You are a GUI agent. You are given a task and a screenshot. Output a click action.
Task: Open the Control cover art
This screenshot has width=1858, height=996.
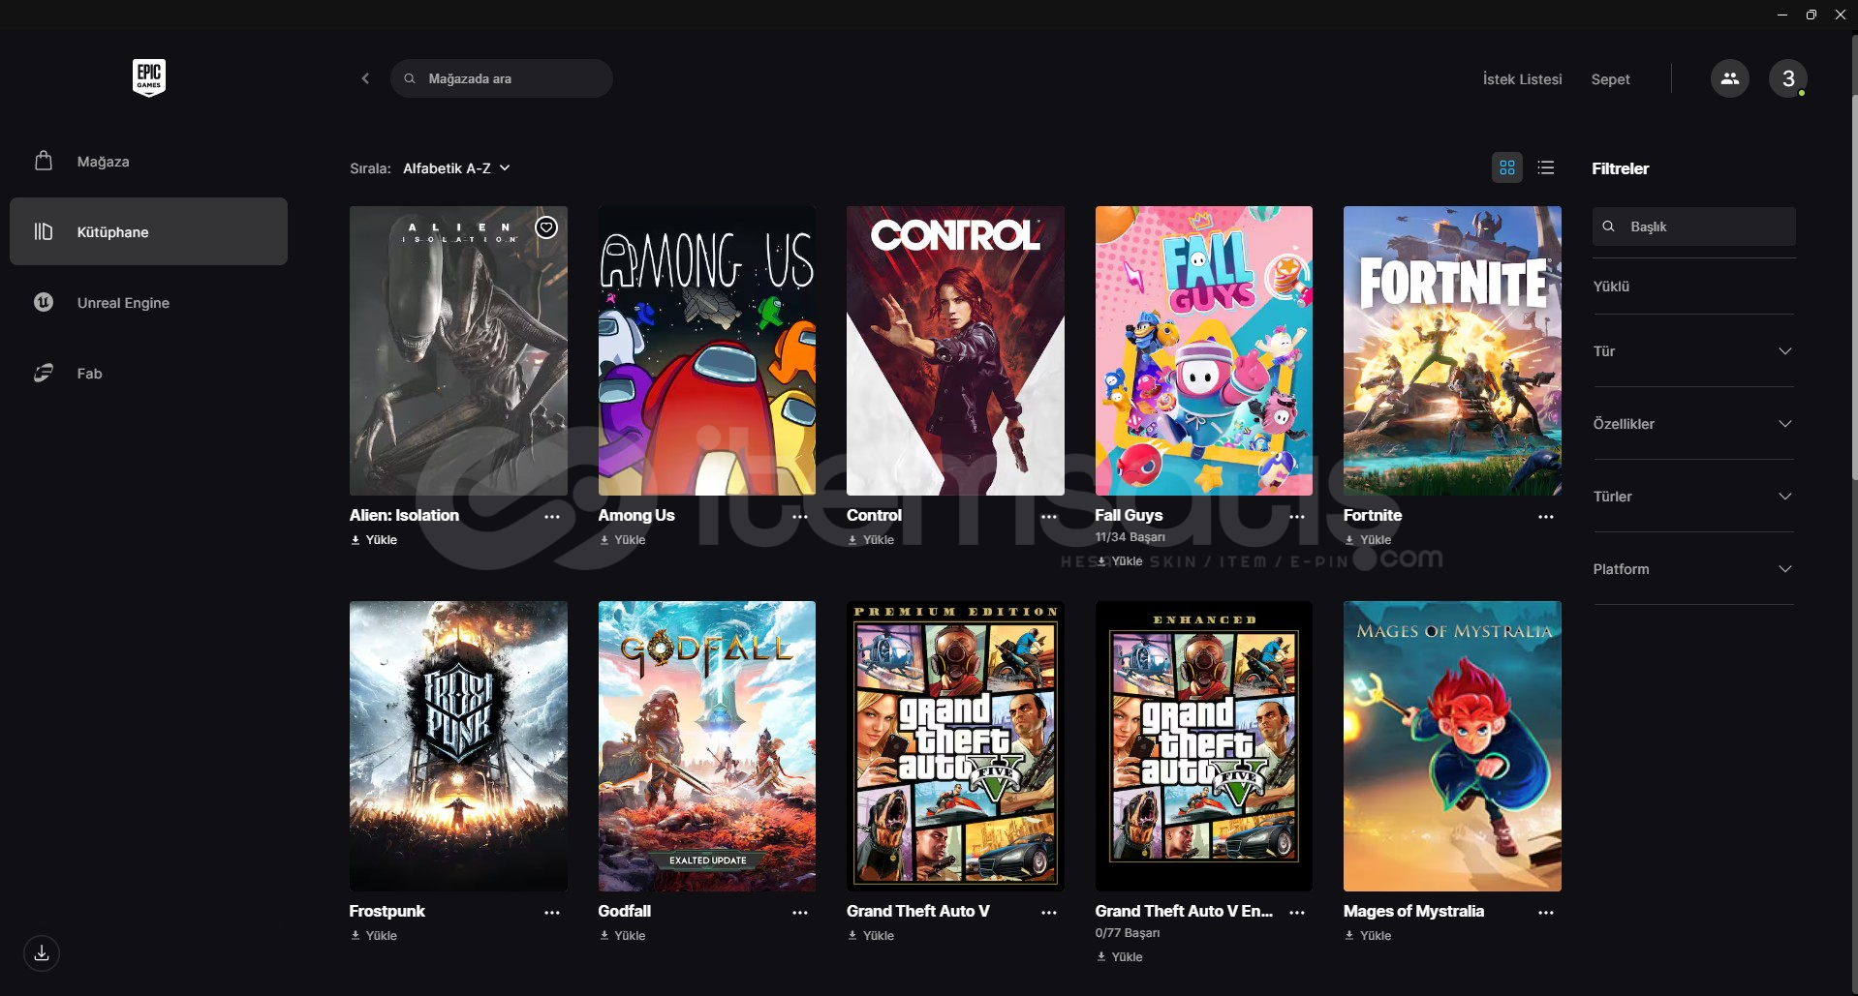click(x=955, y=350)
